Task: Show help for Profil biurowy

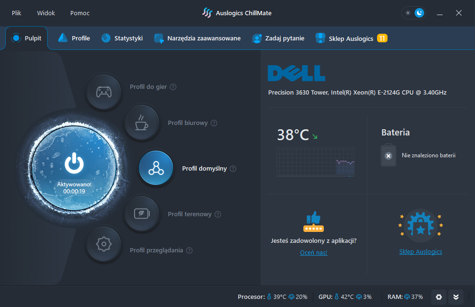Action: pyautogui.click(x=214, y=123)
